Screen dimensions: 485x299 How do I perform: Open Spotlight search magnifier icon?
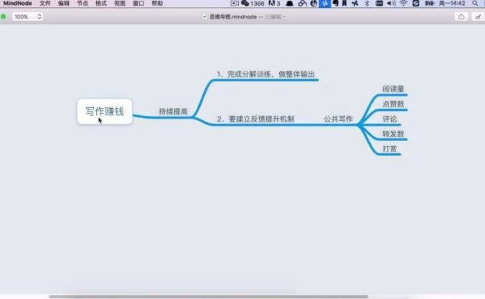476,4
